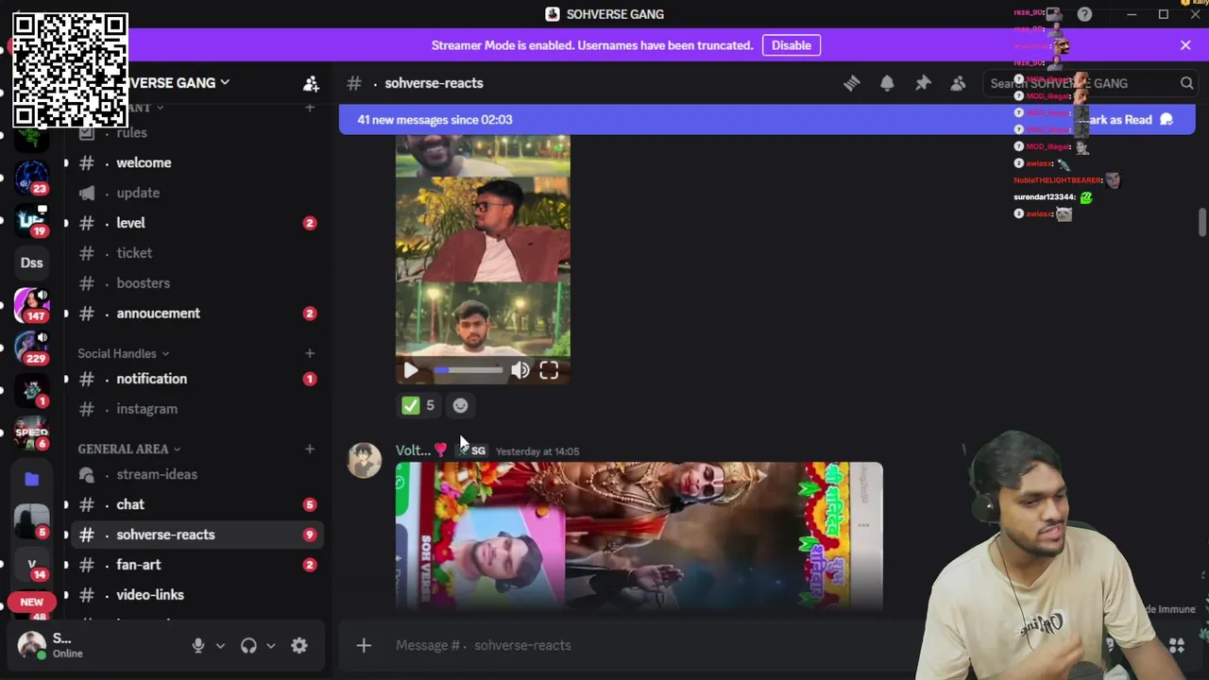Open your own user avatar panel
Viewport: 1209px width, 680px height.
point(32,645)
